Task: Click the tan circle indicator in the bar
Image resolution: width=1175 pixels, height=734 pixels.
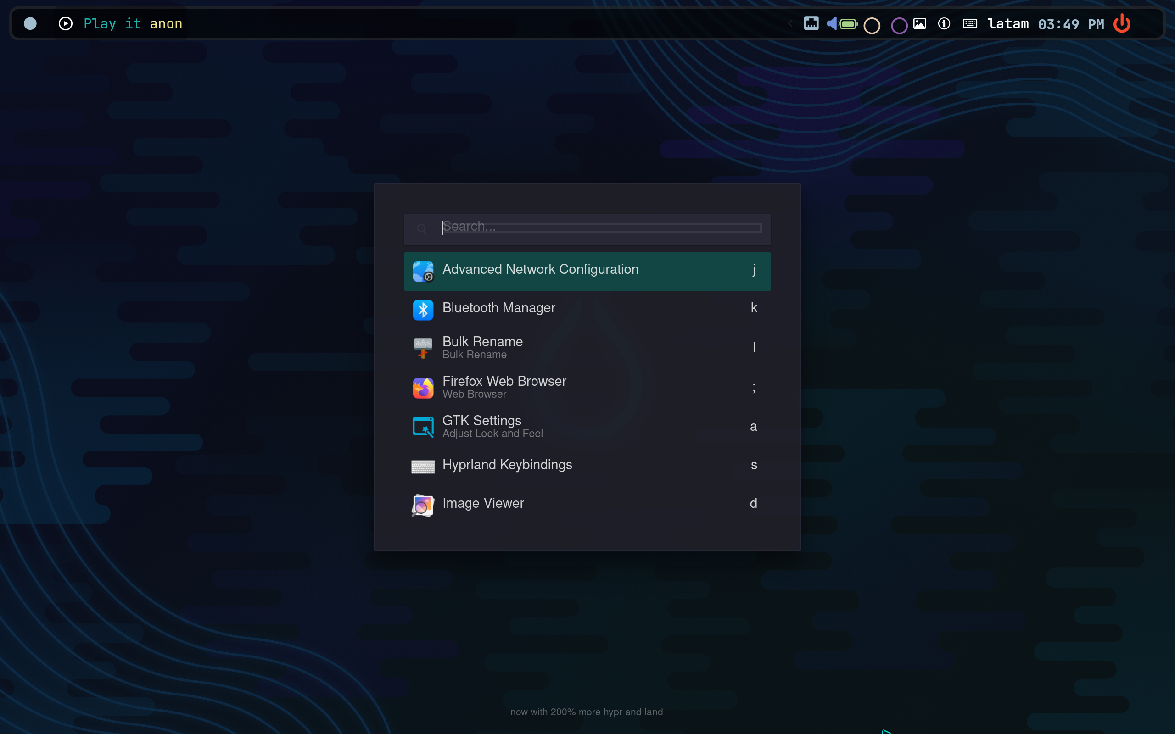Action: coord(872,25)
